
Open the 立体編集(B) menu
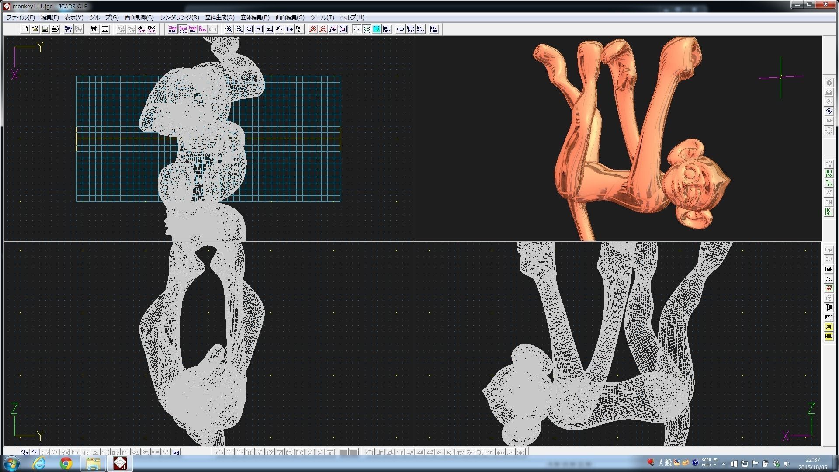[x=255, y=17]
